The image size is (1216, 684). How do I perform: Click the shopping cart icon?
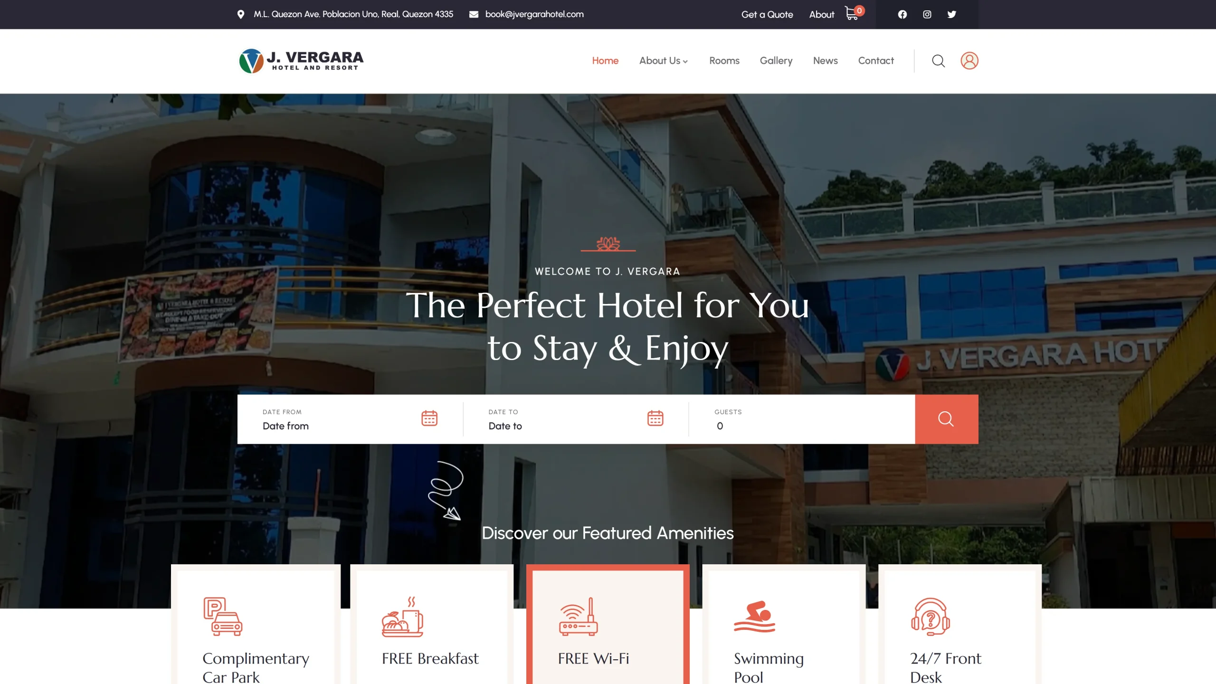click(851, 14)
